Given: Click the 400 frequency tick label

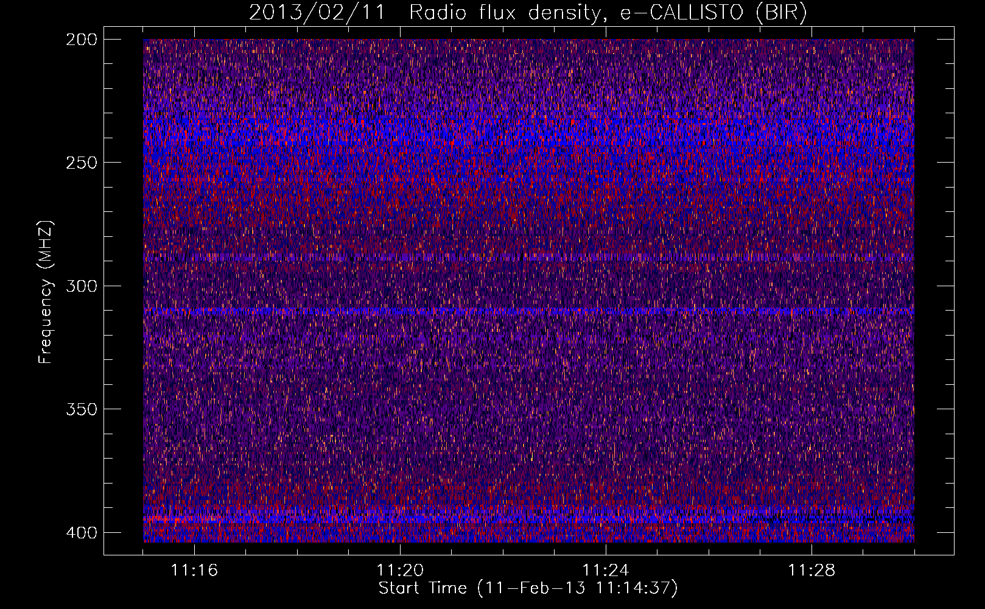Looking at the screenshot, I should click(x=81, y=532).
